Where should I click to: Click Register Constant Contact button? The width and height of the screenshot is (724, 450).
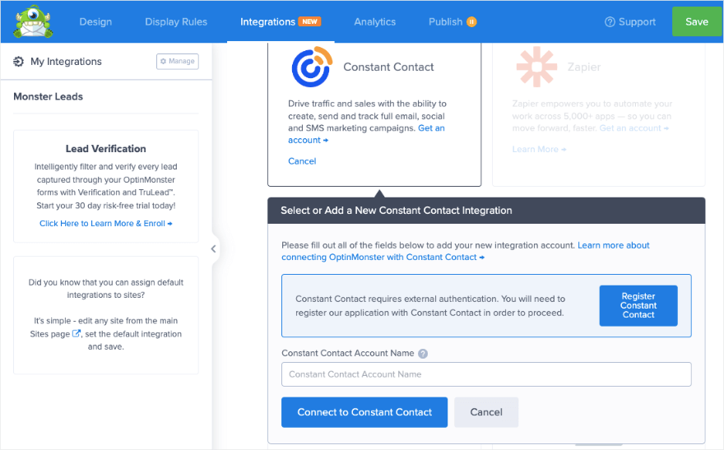point(638,305)
